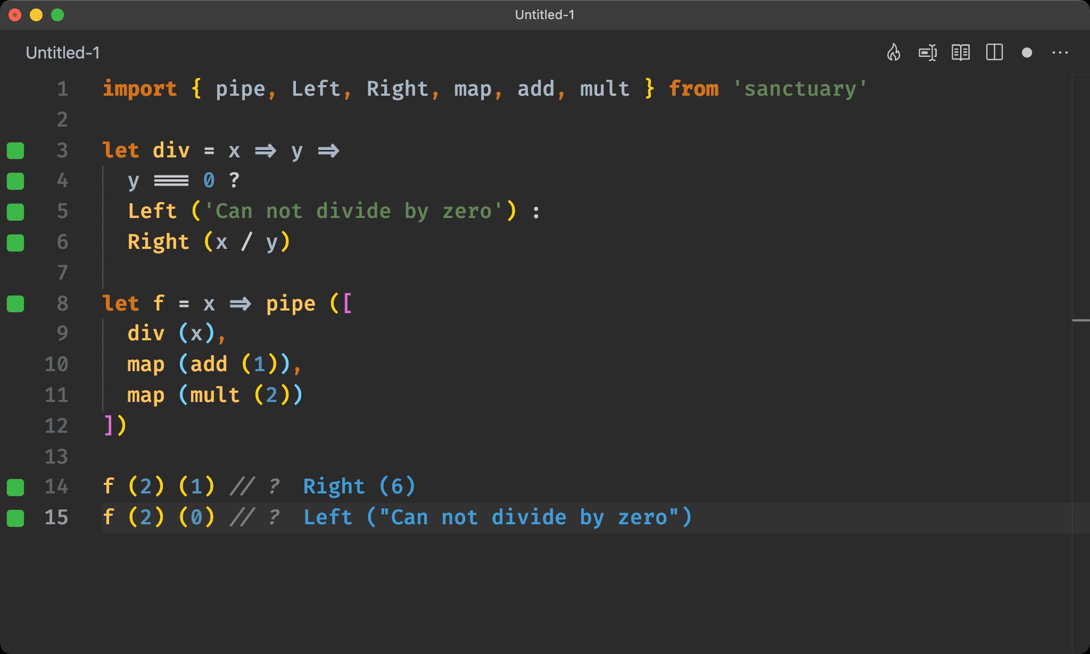Click 'Left' at start of line 5
Screen dimensions: 1090x654
(x=152, y=212)
